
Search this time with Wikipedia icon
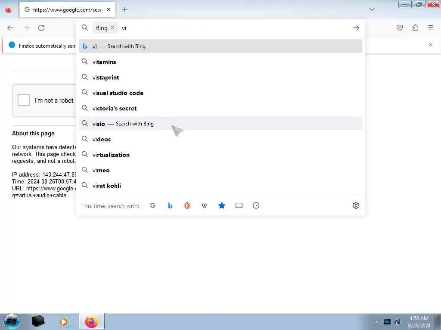pyautogui.click(x=205, y=205)
